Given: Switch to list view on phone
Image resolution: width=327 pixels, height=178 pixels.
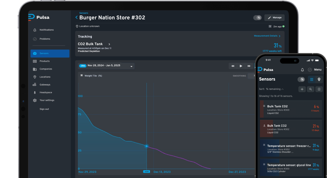Looking at the screenshot, I should tap(311, 80).
